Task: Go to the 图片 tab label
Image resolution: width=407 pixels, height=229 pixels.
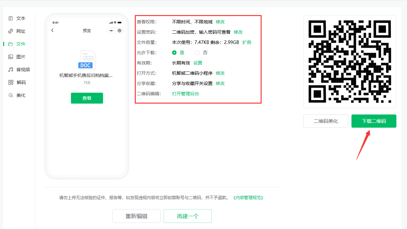Action: pyautogui.click(x=21, y=57)
